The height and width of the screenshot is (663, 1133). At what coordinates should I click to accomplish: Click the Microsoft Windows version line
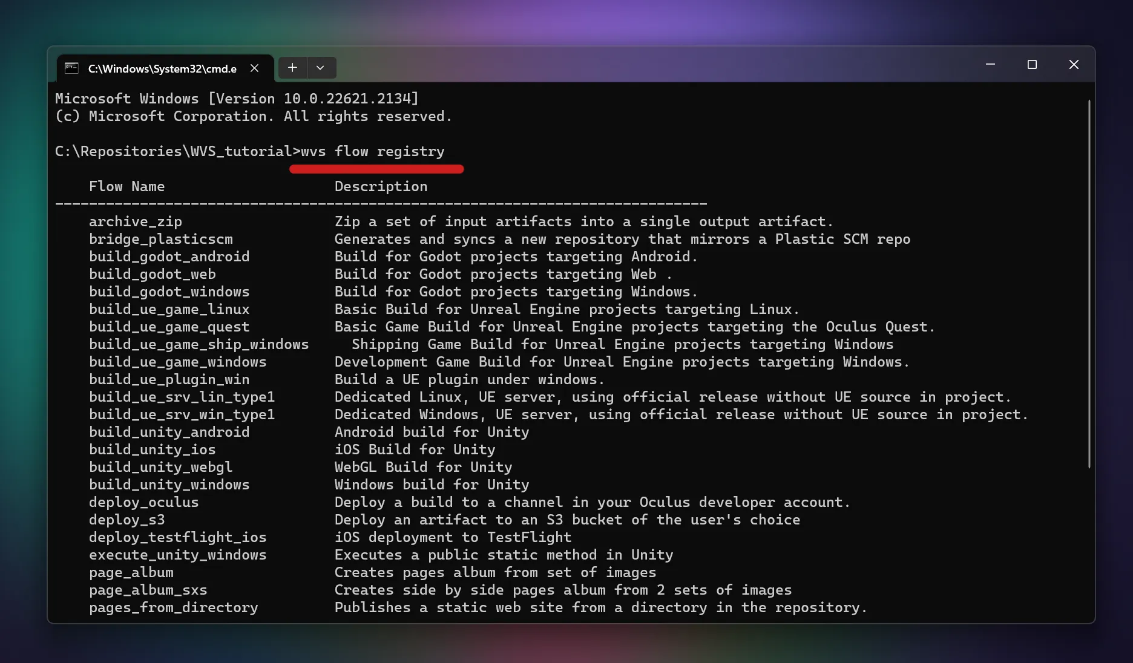coord(236,98)
